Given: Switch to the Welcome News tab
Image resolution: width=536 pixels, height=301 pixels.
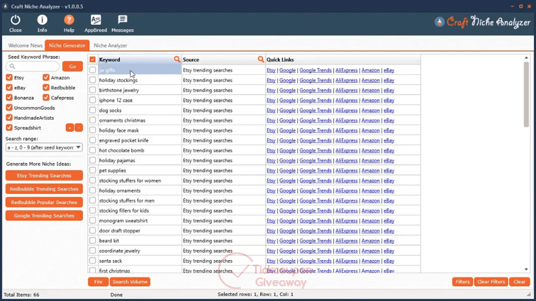Looking at the screenshot, I should pos(26,45).
